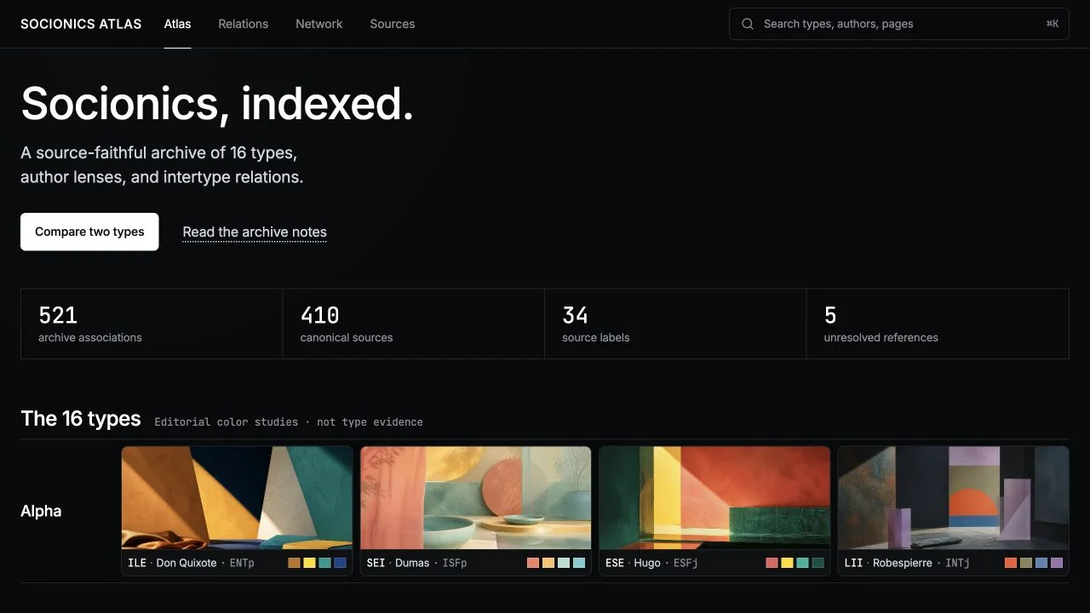Image resolution: width=1090 pixels, height=613 pixels.
Task: Click the "ESE · Hugo" caption
Action: (633, 563)
